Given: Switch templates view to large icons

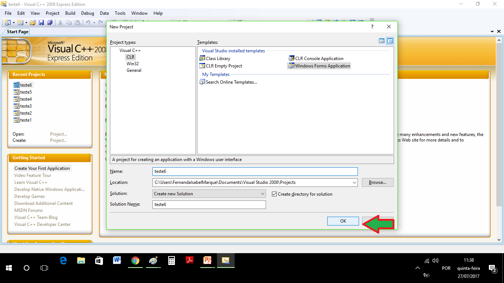Looking at the screenshot, I should pos(382,41).
